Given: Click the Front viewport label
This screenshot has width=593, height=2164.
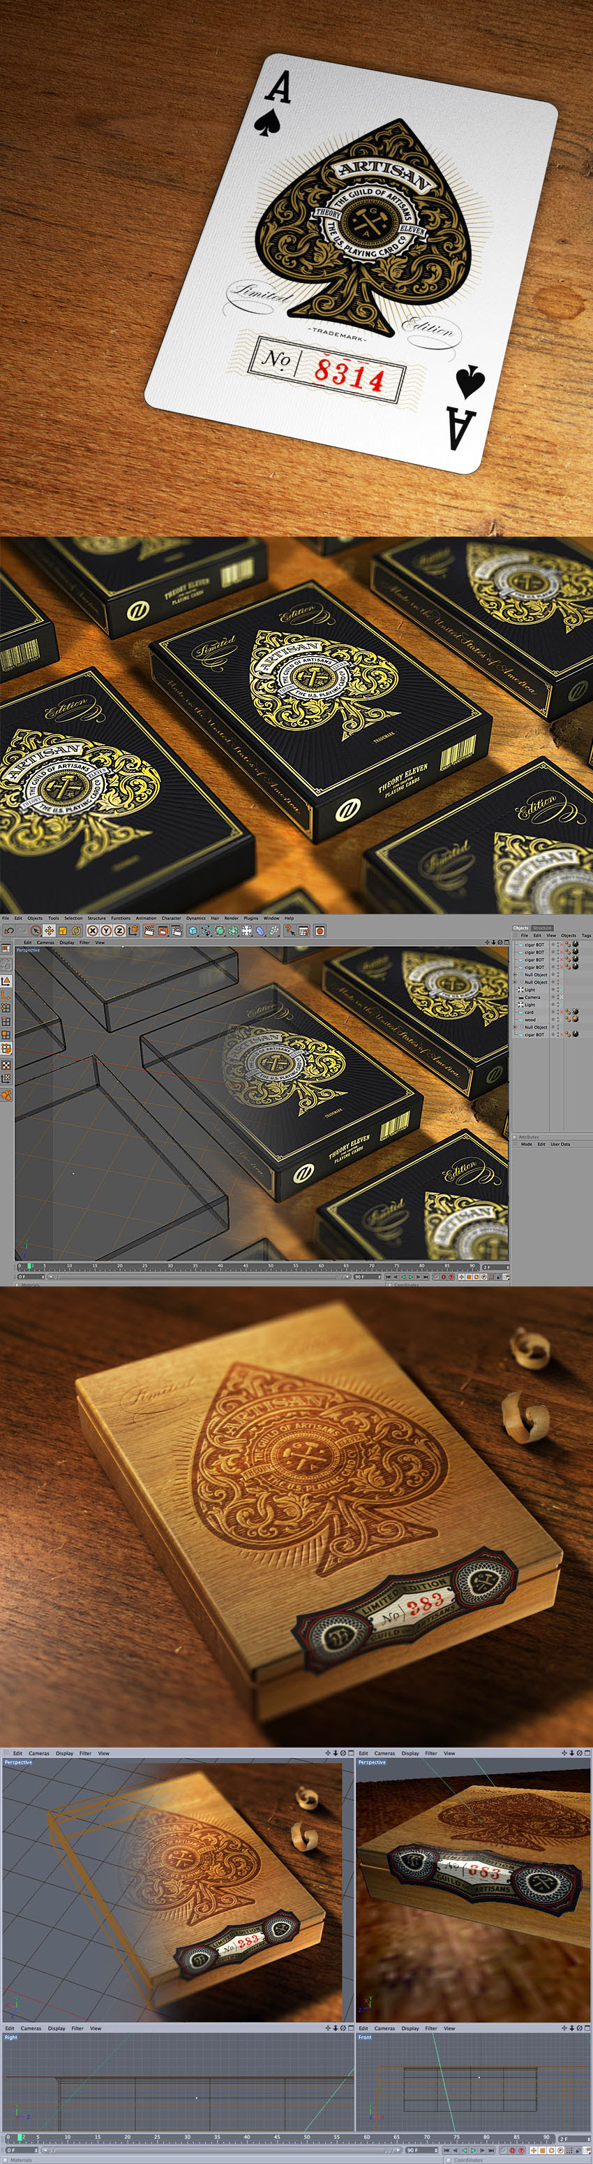Looking at the screenshot, I should pos(365,2037).
